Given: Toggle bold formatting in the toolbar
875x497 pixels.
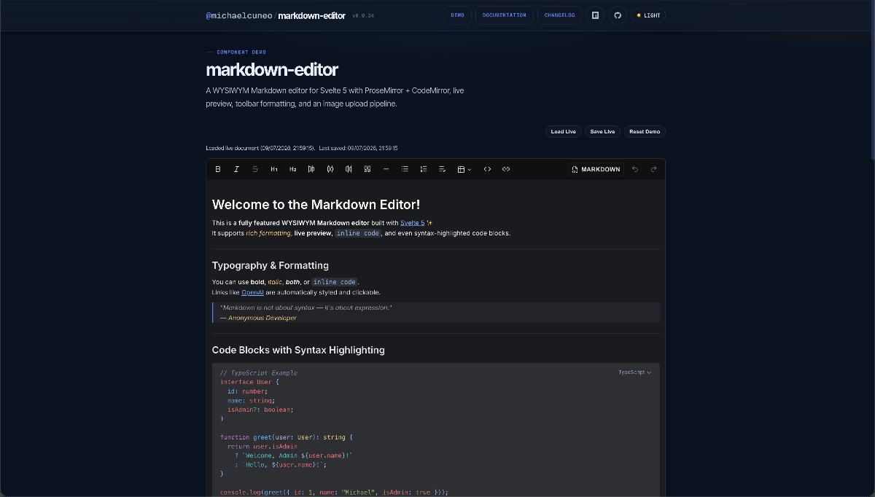Looking at the screenshot, I should 217,169.
